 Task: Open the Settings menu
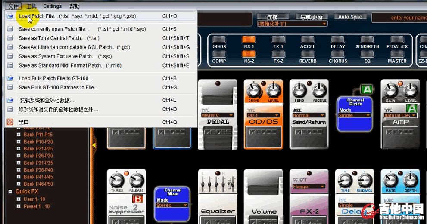coord(52,6)
